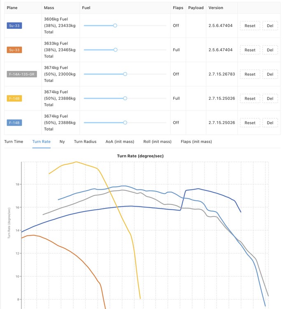
Task: Switch to the Turn Time tab
Action: (14, 142)
